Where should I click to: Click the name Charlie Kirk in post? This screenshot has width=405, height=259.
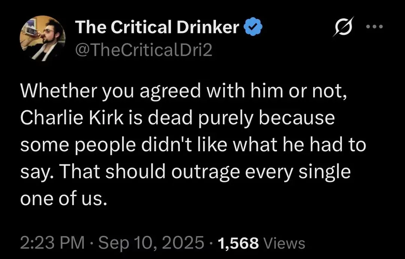pyautogui.click(x=72, y=117)
